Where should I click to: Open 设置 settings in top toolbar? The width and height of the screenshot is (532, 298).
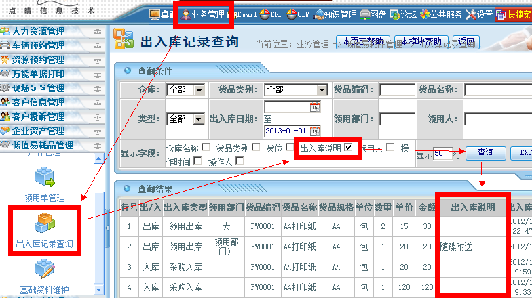click(x=479, y=14)
